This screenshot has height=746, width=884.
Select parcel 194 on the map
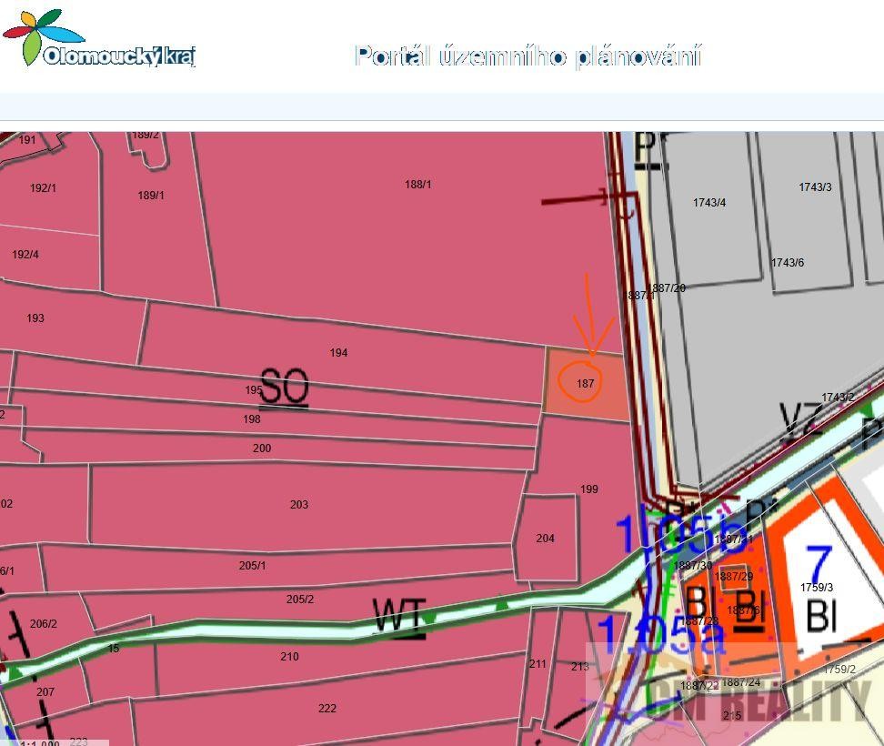click(x=339, y=353)
